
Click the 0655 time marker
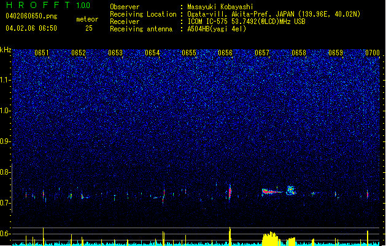(x=189, y=53)
